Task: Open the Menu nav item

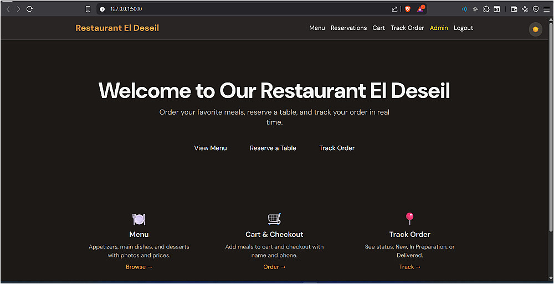Action: coord(317,28)
